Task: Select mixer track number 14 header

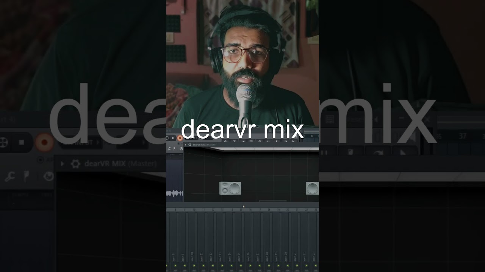Action: click(232, 210)
